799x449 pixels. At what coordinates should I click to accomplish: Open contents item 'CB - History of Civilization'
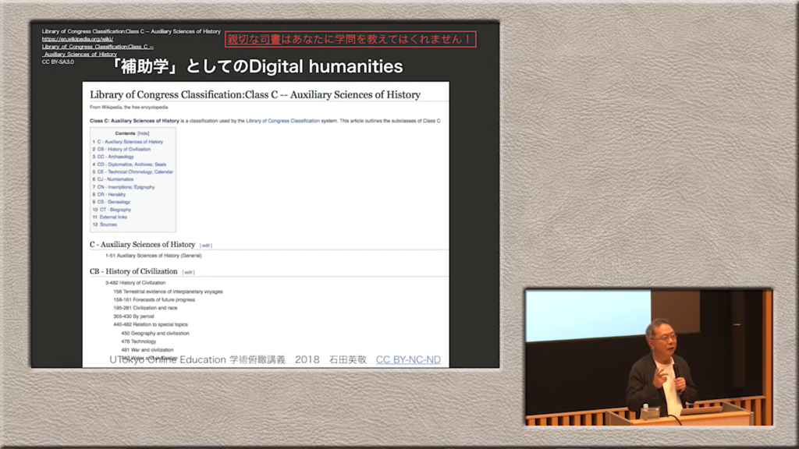[124, 149]
